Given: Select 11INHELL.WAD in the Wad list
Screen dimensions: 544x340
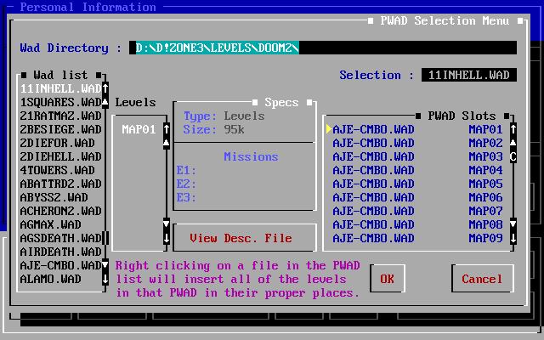Looking at the screenshot, I should coord(60,88).
